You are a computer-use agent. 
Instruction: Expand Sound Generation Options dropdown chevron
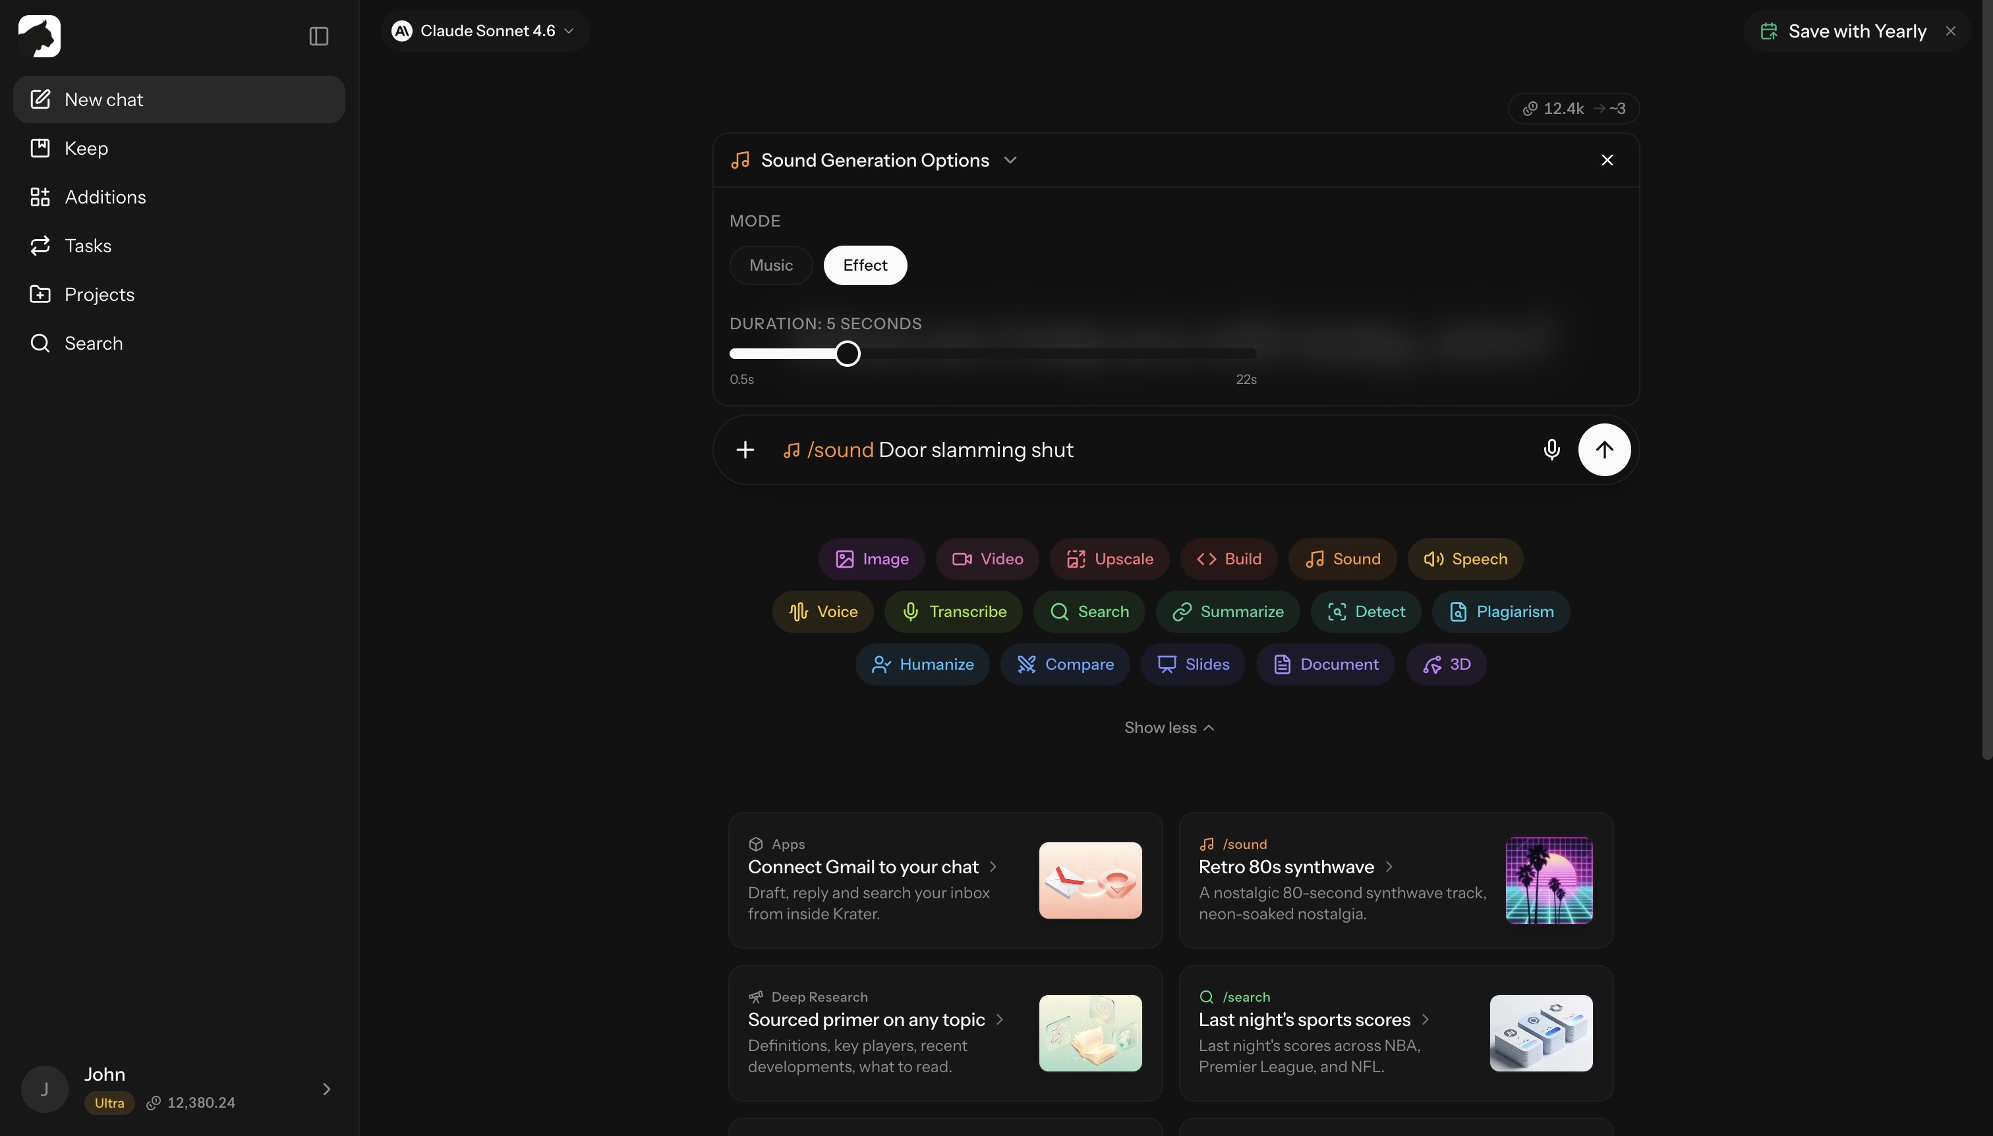click(x=1010, y=160)
